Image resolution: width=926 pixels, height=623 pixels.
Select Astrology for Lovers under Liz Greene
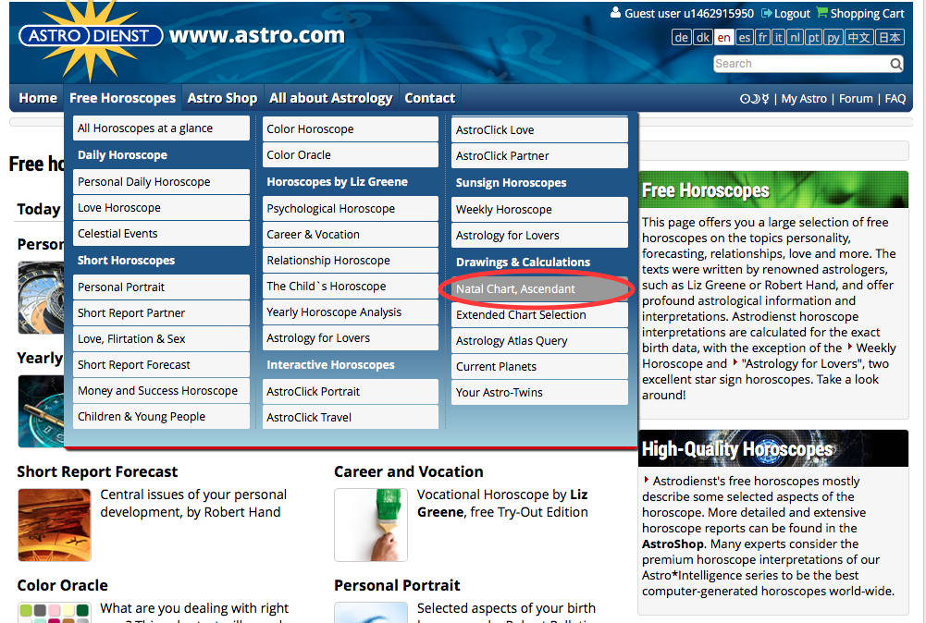[351, 338]
